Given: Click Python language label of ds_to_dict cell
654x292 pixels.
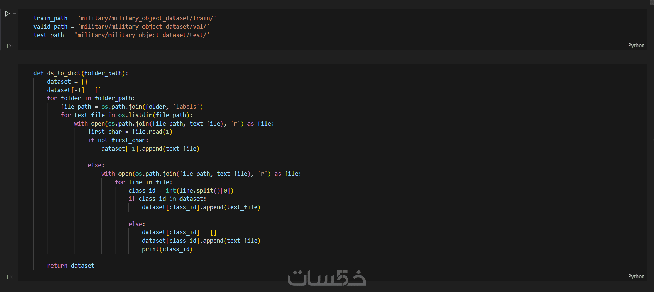Looking at the screenshot, I should [x=636, y=276].
